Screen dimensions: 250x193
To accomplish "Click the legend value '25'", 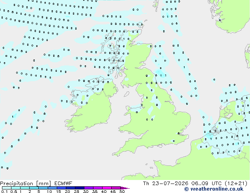I will pyautogui.click(x=76, y=191).
